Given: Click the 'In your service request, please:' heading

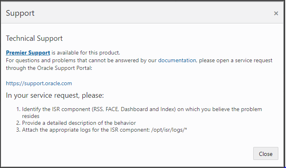Looking at the screenshot, I should tap(55, 96).
